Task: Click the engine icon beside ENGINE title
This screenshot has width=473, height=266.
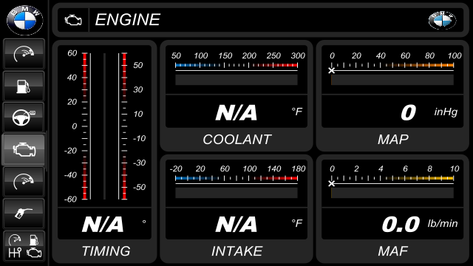Action: [x=73, y=20]
